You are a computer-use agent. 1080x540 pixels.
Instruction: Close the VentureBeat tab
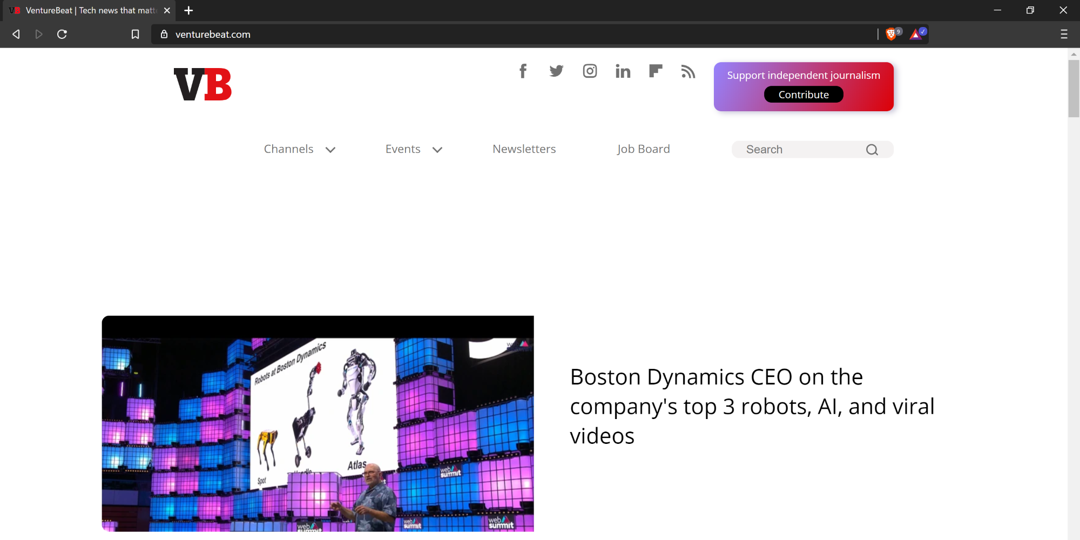tap(167, 10)
